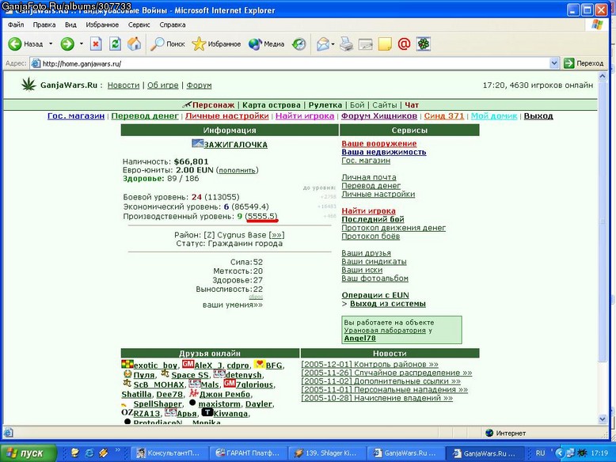This screenshot has width=616, height=462.
Task: Open the Избранное menu
Action: (x=102, y=25)
